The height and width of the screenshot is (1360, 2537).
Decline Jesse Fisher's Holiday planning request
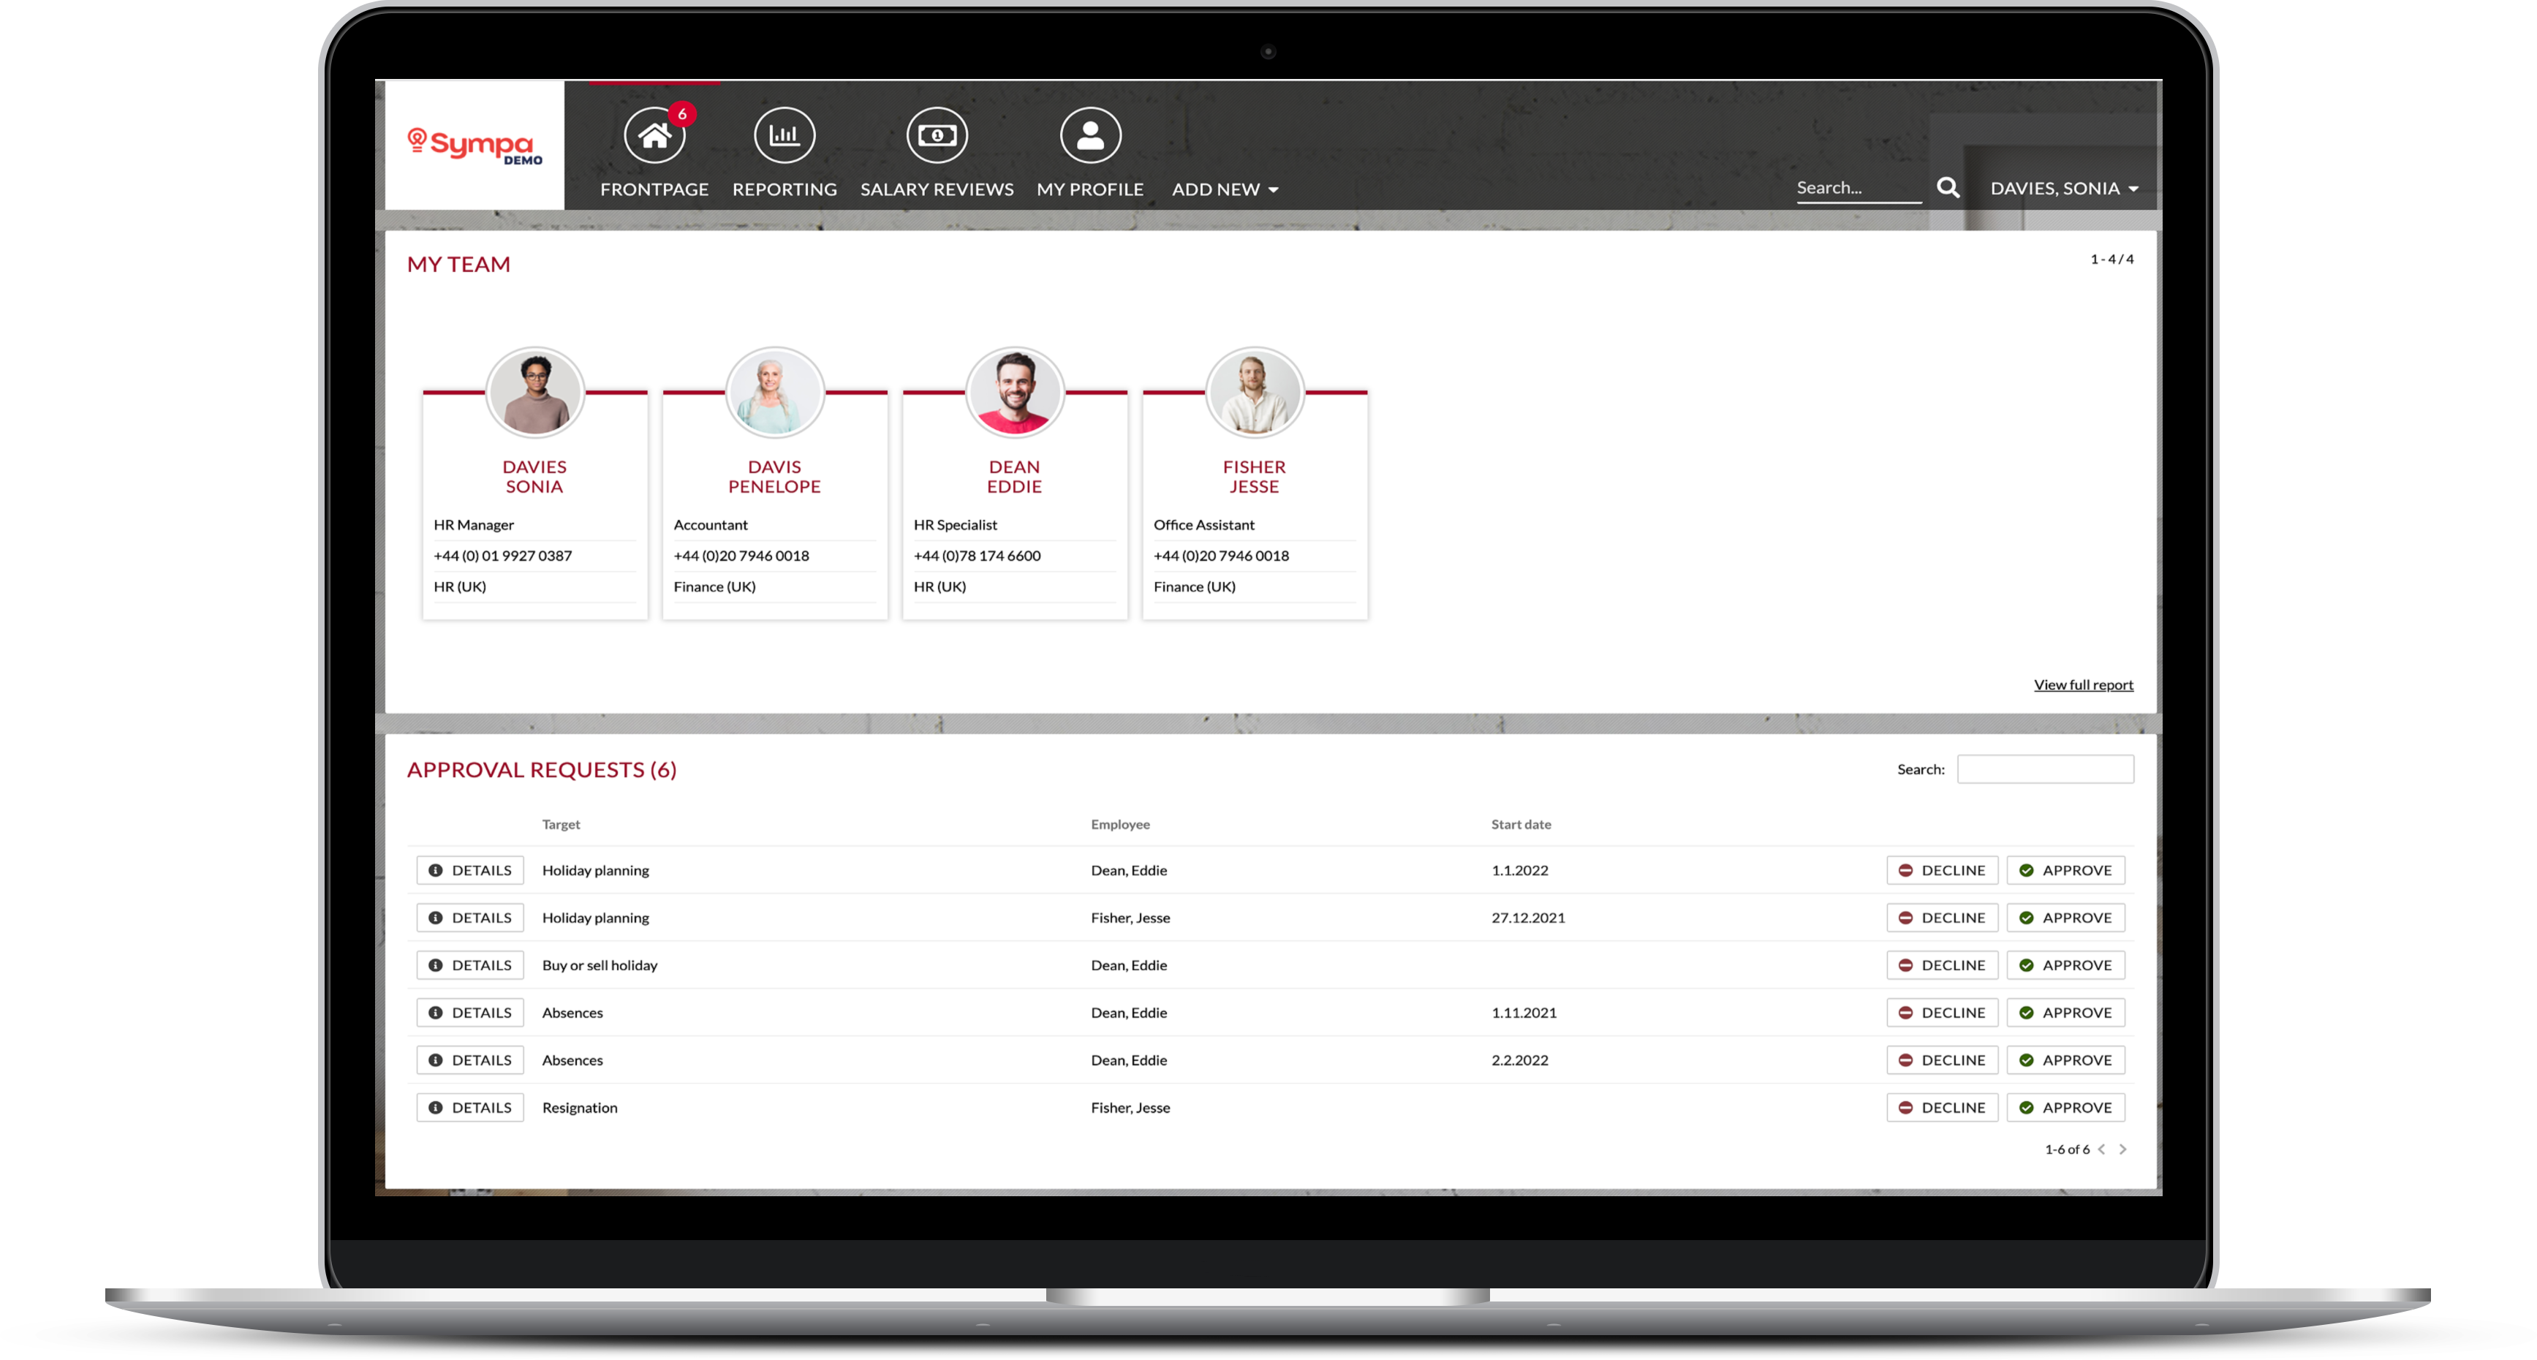tap(1941, 917)
